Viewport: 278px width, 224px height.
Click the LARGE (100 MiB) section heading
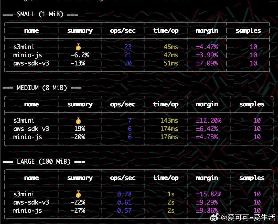click(x=44, y=162)
